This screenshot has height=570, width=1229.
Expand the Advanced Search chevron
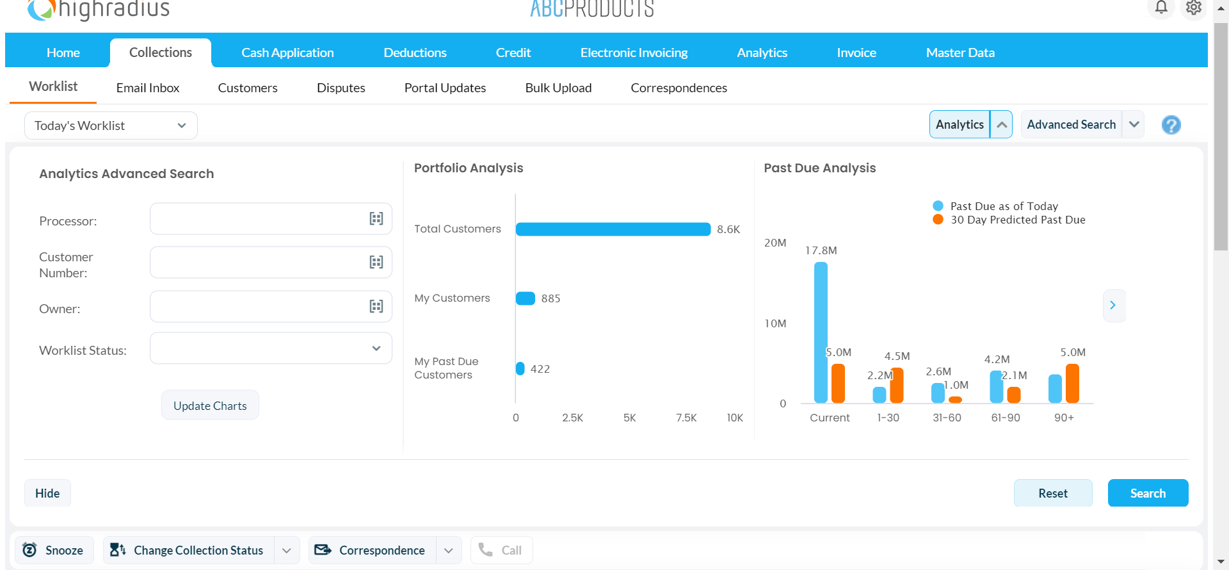point(1134,125)
